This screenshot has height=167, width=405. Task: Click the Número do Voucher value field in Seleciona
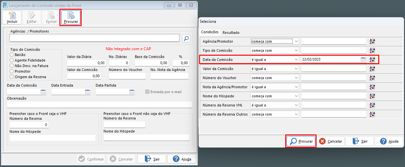(x=334, y=78)
